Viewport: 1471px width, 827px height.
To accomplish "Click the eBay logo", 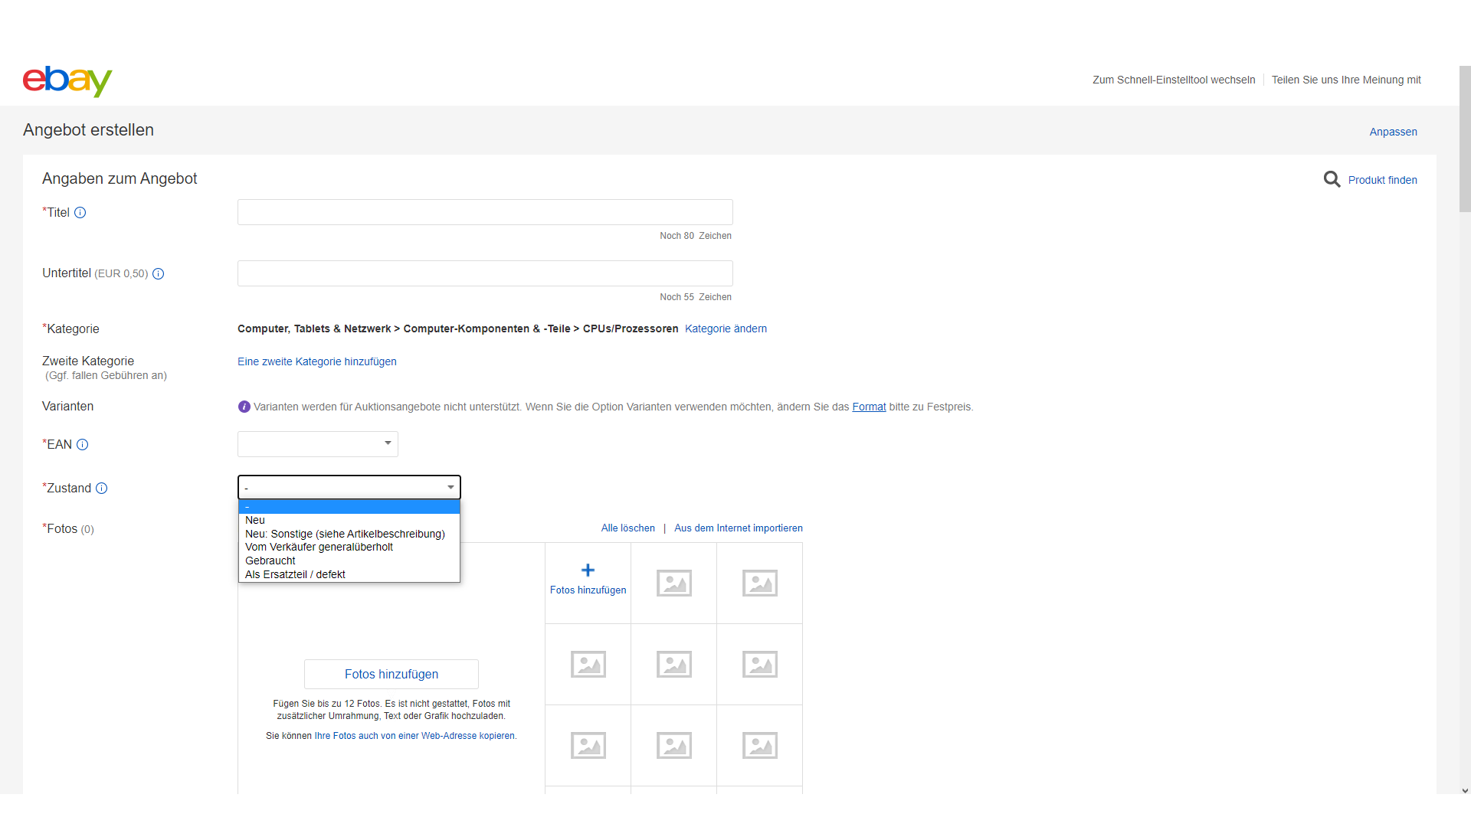I will click(x=67, y=80).
